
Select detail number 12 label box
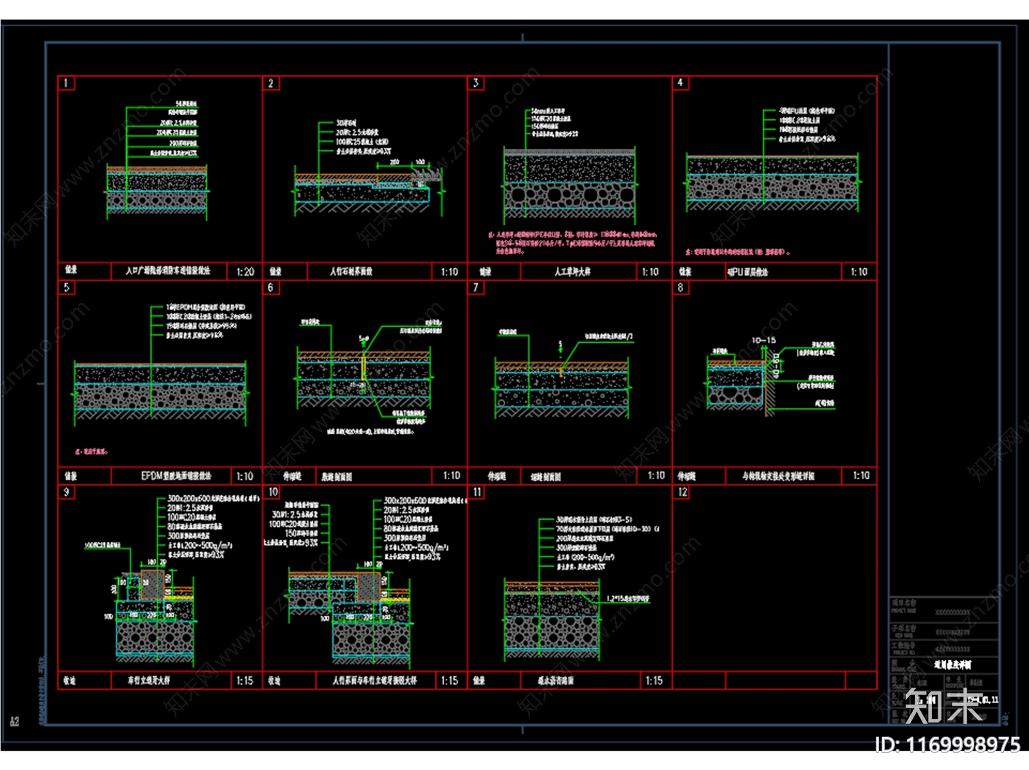682,492
